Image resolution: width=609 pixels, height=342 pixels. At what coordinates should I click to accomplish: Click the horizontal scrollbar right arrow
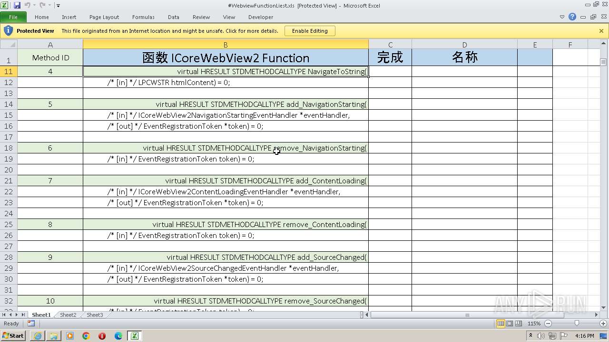pyautogui.click(x=596, y=315)
